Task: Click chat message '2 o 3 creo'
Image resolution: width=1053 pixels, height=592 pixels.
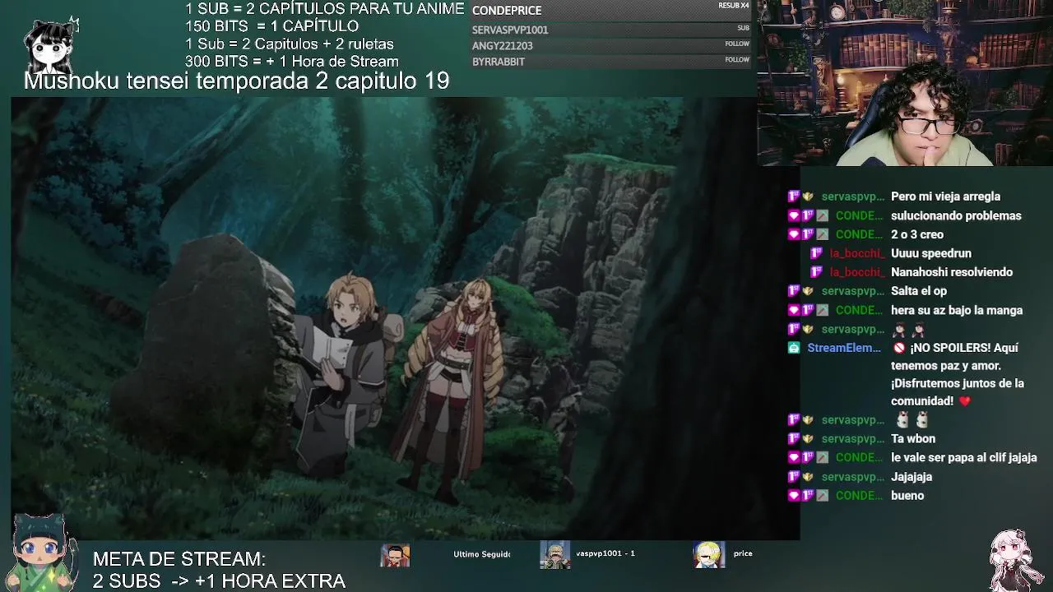Action: 917,234
